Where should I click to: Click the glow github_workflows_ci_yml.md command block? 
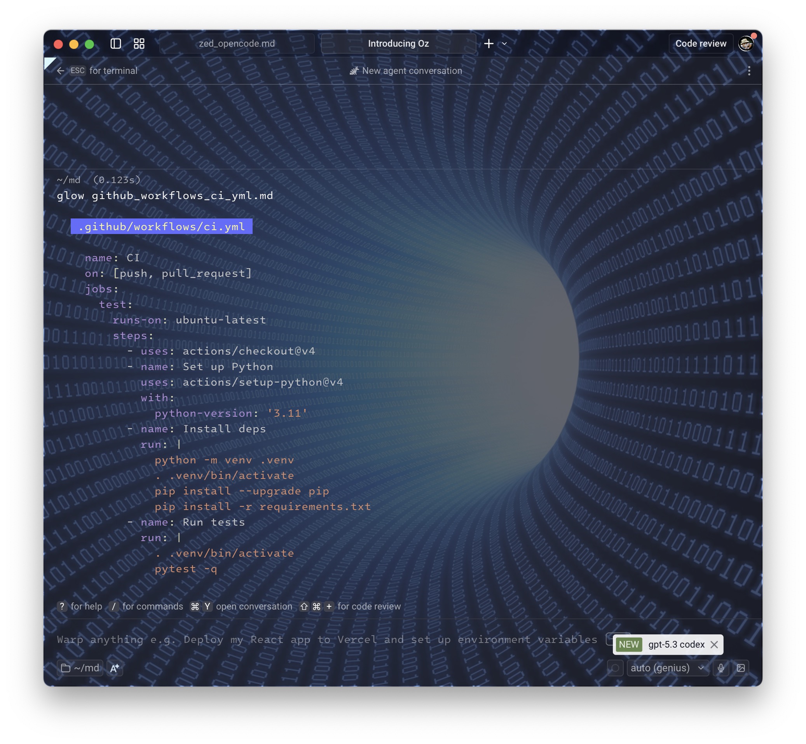tap(165, 196)
